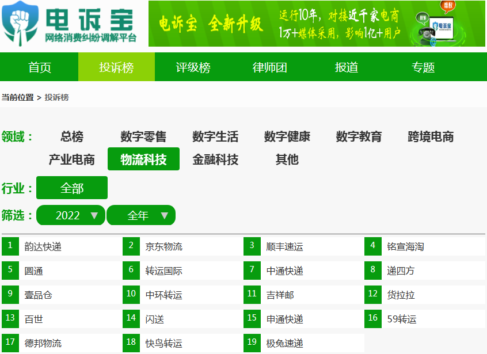Open rank 7 中通快递
487x354 pixels.
pyautogui.click(x=304, y=271)
